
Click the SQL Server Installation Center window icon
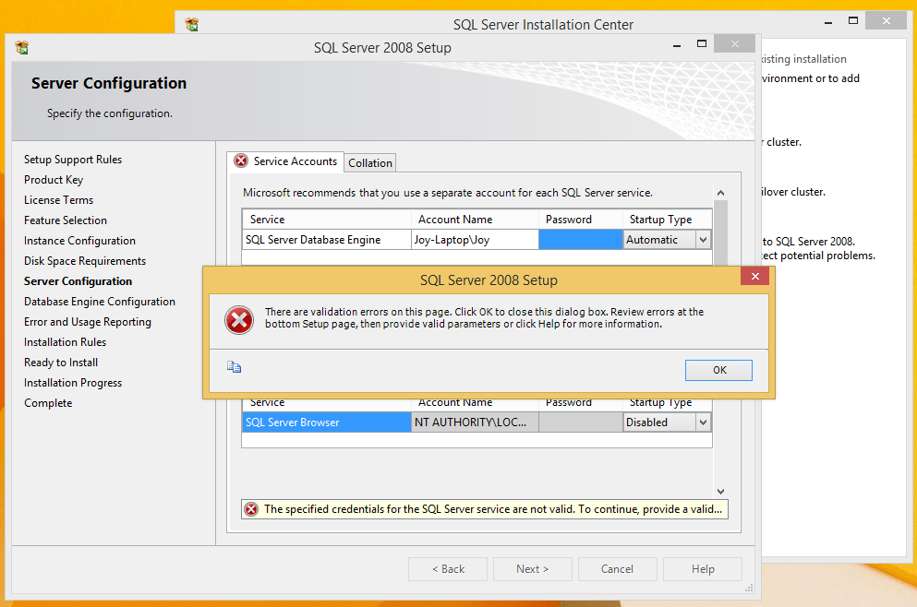pyautogui.click(x=192, y=24)
